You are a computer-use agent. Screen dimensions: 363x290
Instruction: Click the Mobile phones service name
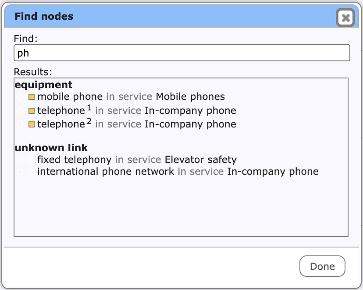[190, 97]
